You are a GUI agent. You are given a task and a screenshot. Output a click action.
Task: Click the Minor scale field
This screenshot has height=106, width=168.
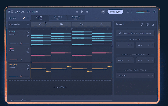point(145,45)
